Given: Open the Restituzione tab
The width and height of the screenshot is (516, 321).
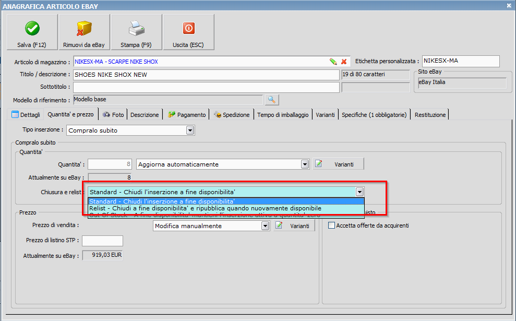Looking at the screenshot, I should (x=430, y=115).
